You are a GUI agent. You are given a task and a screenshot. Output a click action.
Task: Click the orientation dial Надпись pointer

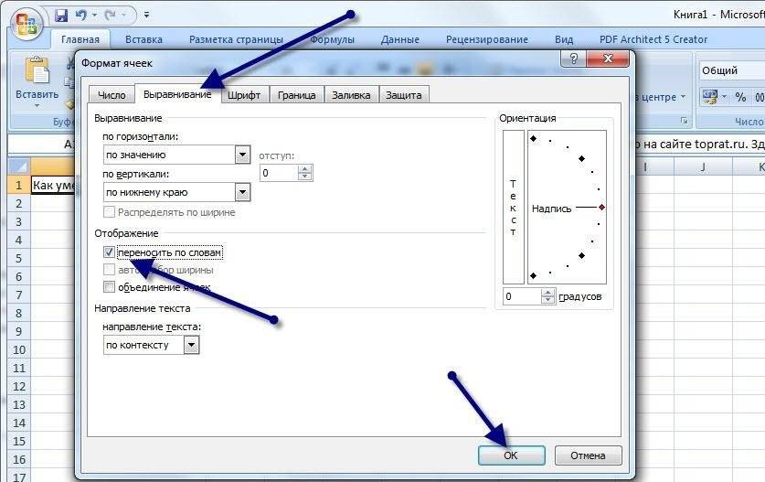click(x=601, y=207)
